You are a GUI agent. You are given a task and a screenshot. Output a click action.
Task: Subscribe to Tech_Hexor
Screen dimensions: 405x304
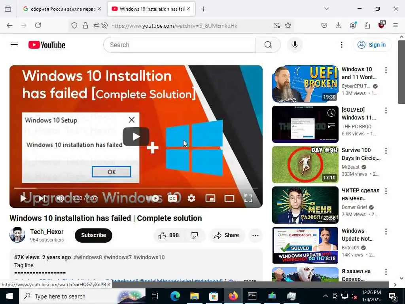pos(93,235)
